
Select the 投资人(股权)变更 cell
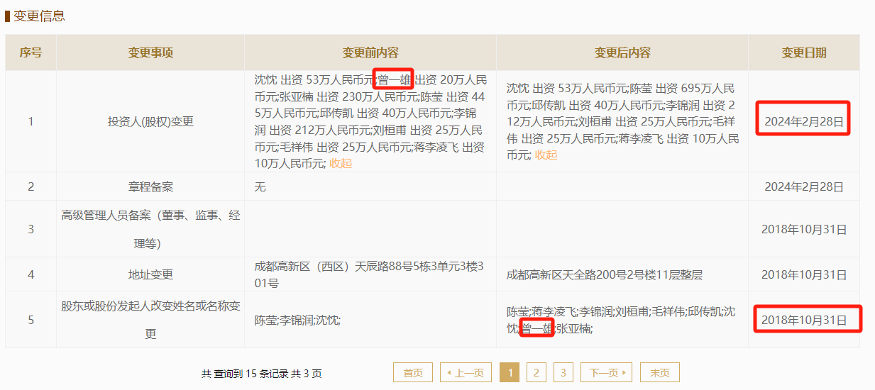pos(150,121)
